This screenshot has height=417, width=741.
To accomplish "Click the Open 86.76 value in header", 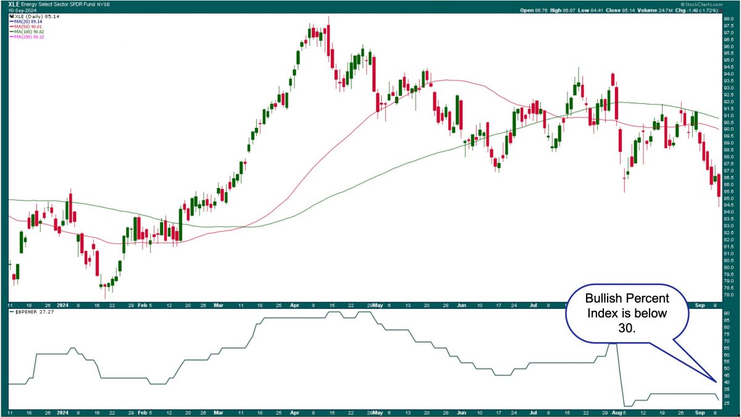I will pos(533,10).
